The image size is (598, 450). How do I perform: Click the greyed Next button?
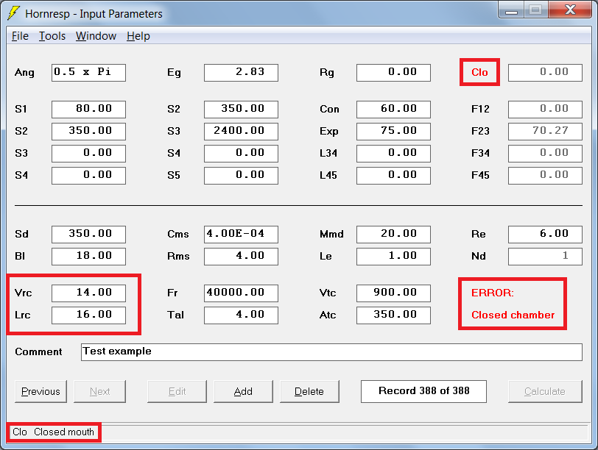[x=99, y=391]
